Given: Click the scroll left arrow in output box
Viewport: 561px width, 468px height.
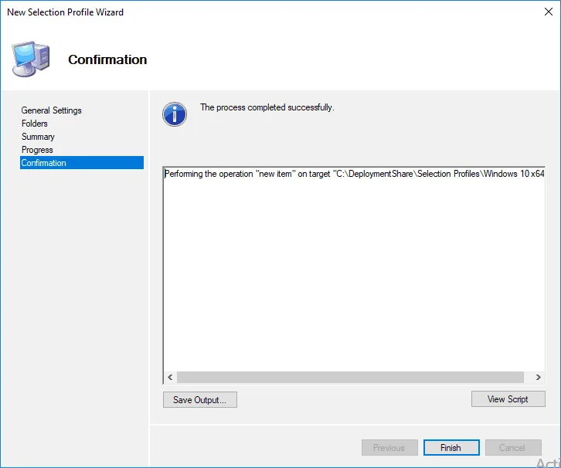Looking at the screenshot, I should click(170, 377).
